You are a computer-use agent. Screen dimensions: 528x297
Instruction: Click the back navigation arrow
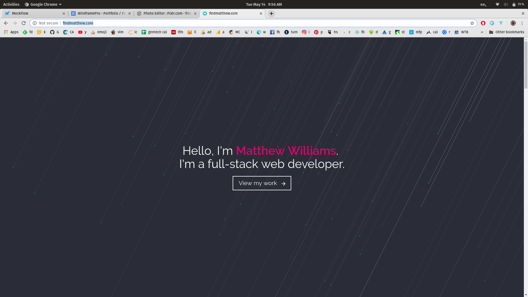pyautogui.click(x=6, y=23)
